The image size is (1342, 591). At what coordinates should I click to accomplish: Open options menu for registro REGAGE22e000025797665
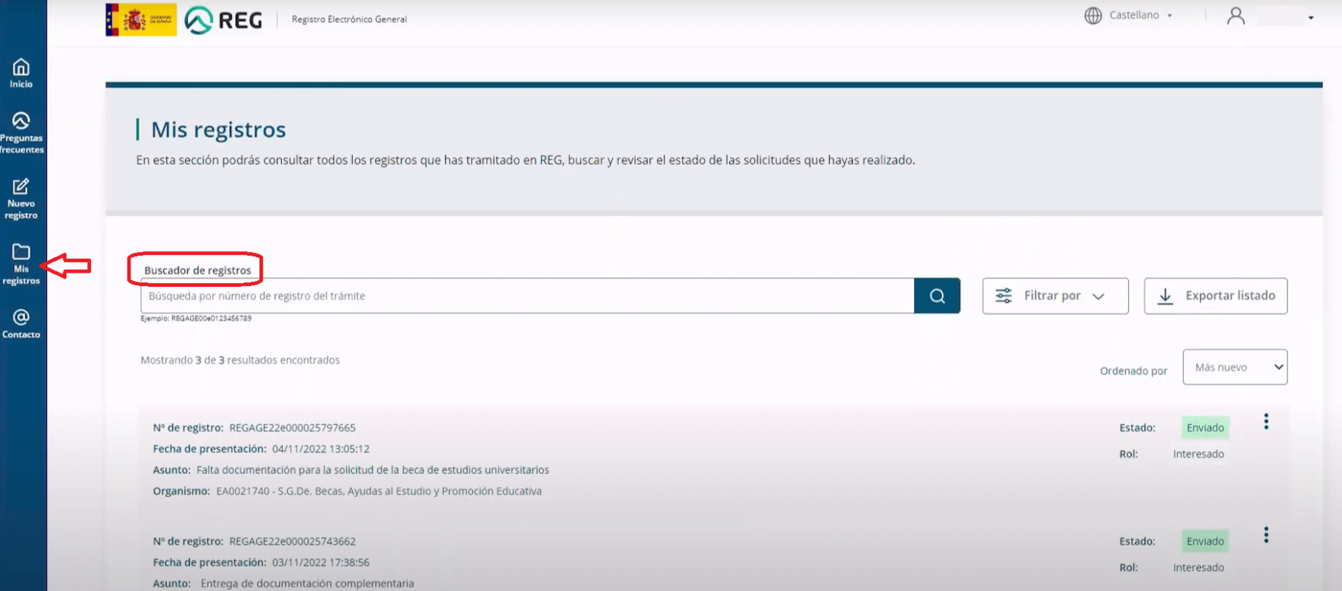tap(1266, 422)
